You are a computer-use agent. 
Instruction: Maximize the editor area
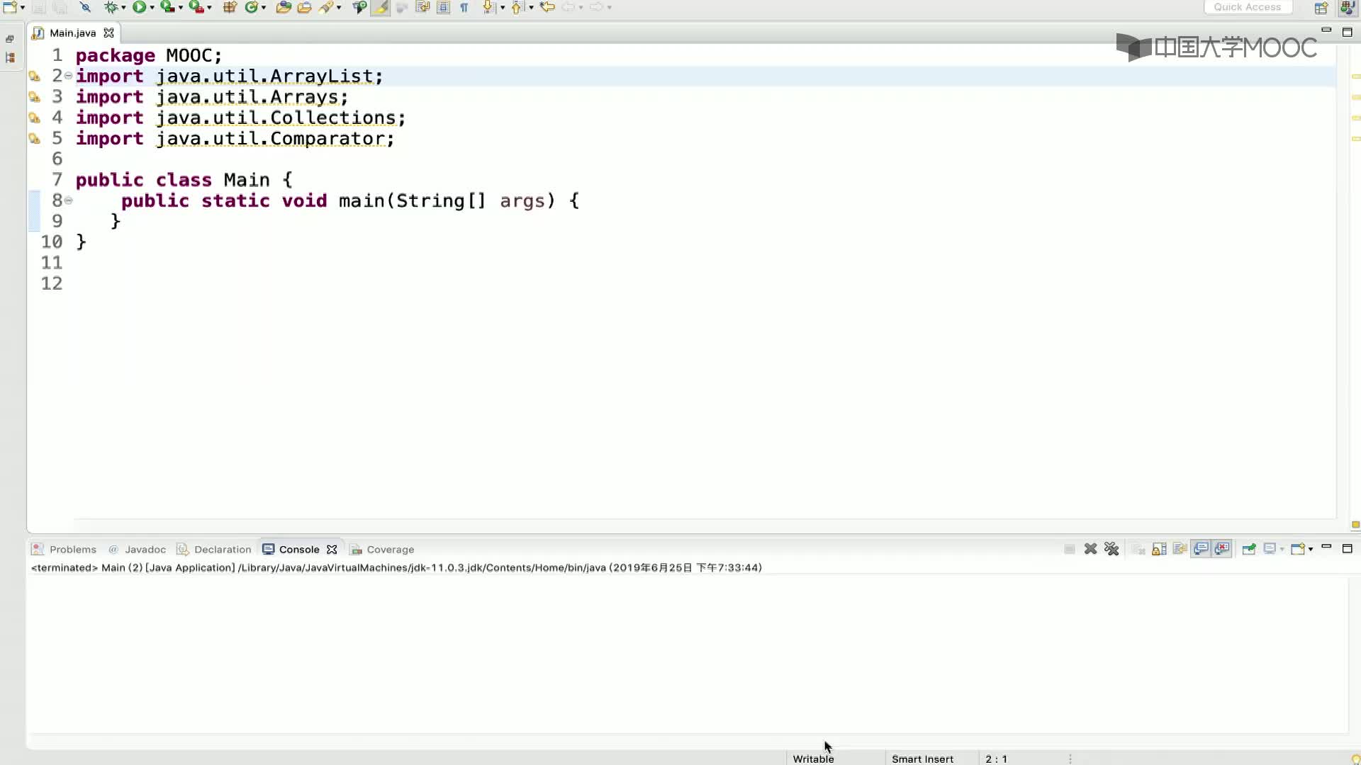1348,32
